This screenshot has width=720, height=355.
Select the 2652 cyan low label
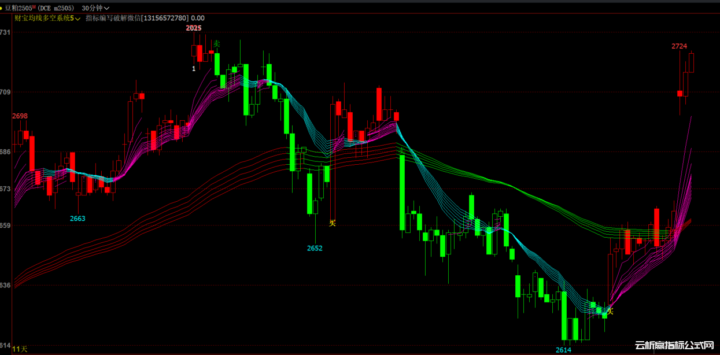tap(315, 249)
